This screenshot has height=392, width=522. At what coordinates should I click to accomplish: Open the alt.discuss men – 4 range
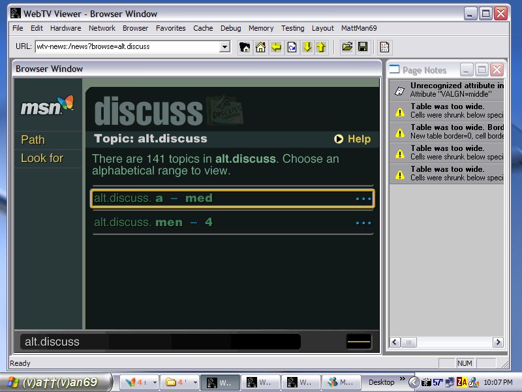click(x=232, y=222)
